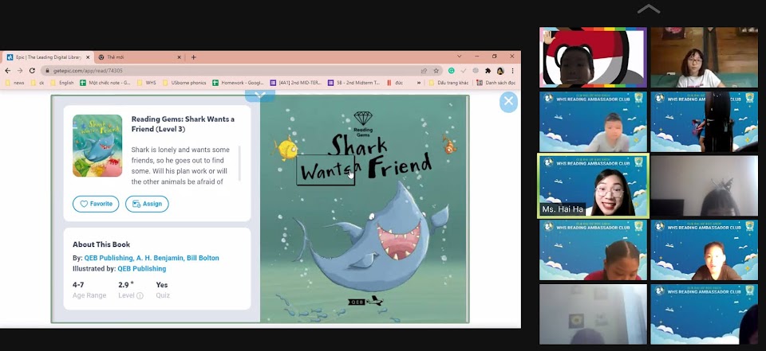Open the '5B - 2nd Midterm T...' bookmark
This screenshot has height=351, width=766.
354,83
